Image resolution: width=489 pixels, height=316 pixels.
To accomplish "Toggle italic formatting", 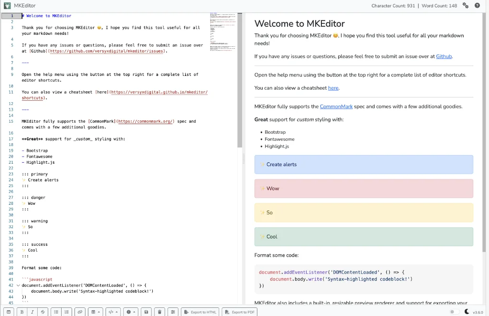I will point(32,311).
